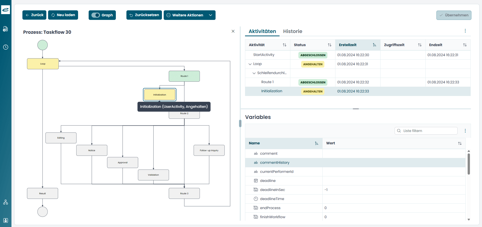The height and width of the screenshot is (227, 482).
Task: Open the Weitere Aktionen dropdown arrow
Action: point(211,15)
